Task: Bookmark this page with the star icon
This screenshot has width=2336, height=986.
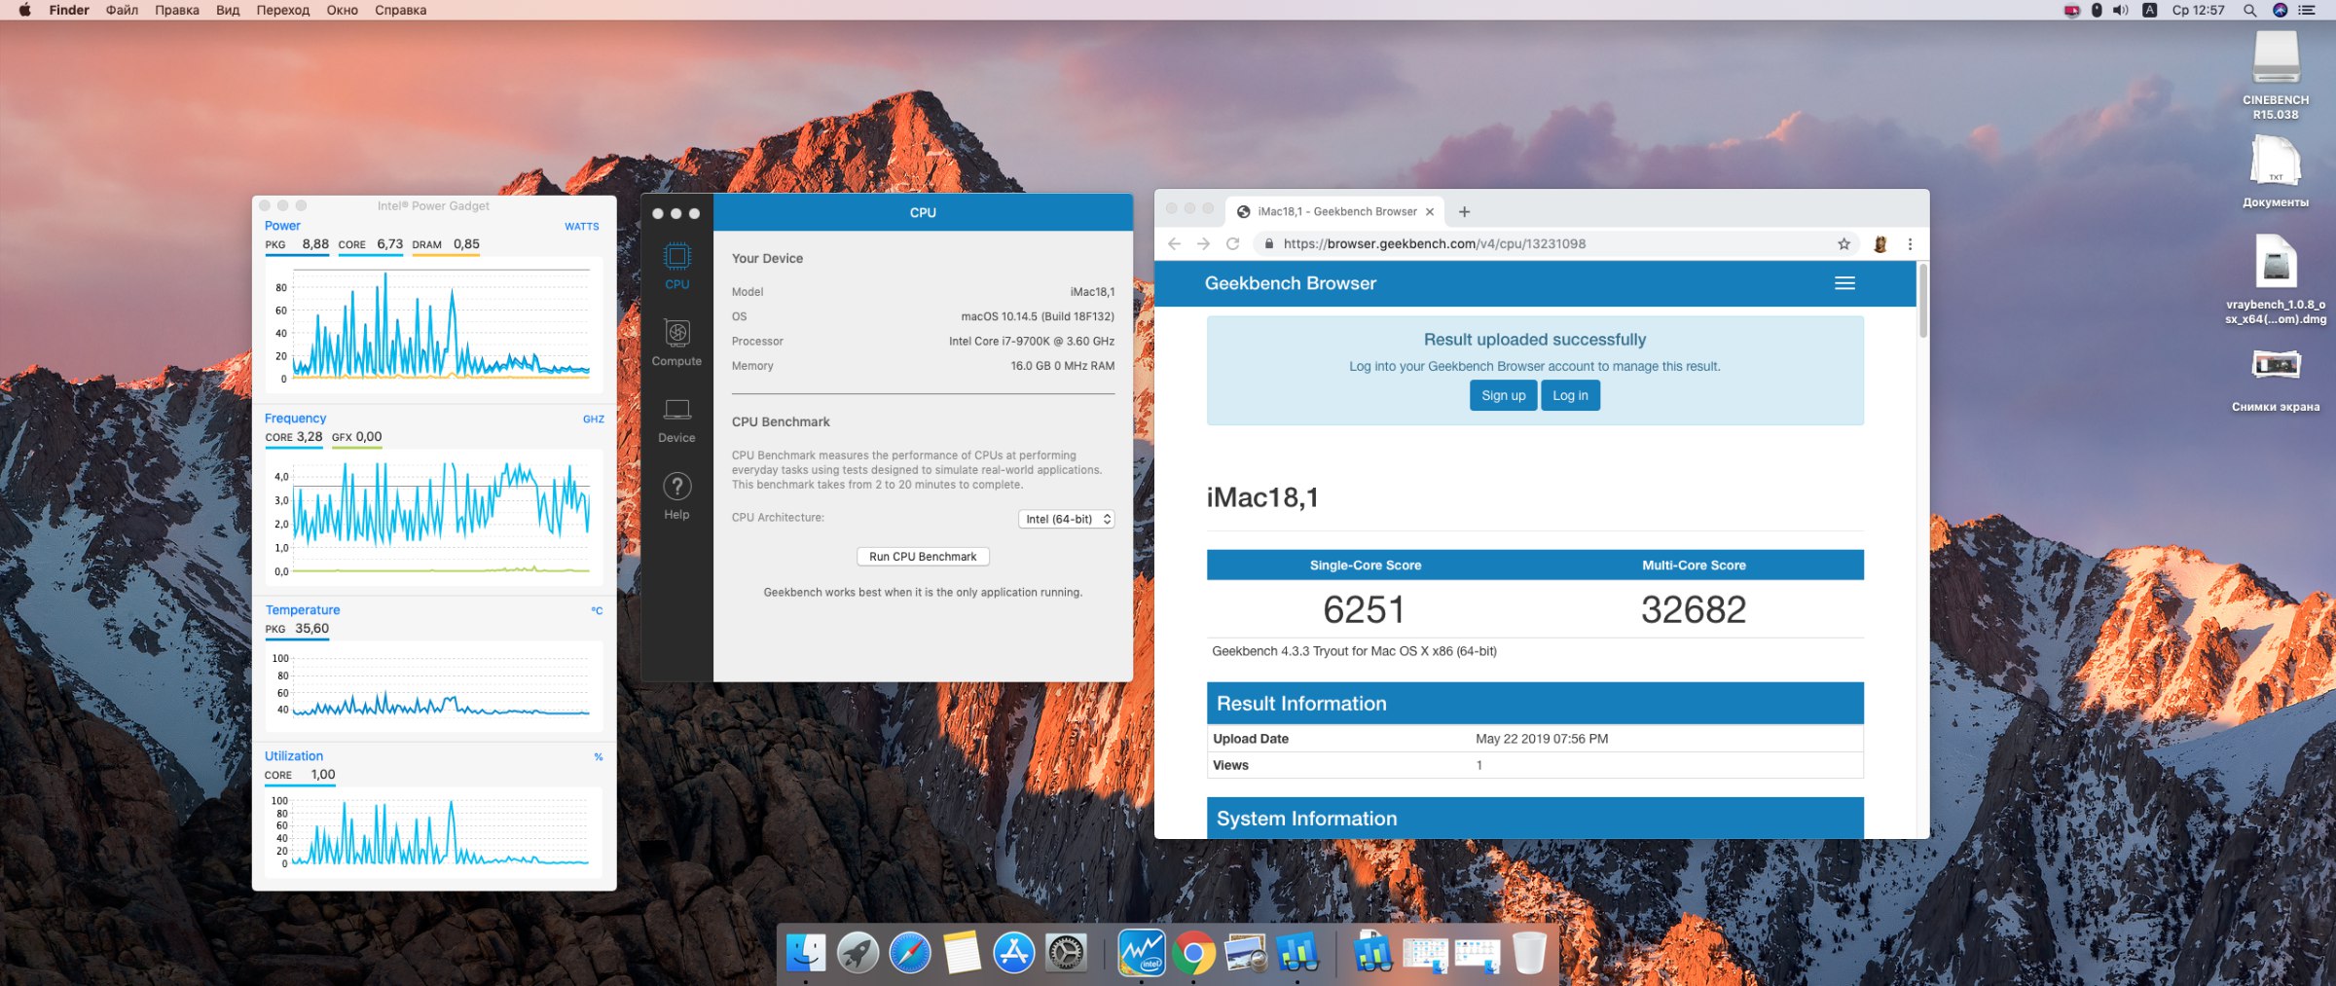Action: pos(1843,244)
